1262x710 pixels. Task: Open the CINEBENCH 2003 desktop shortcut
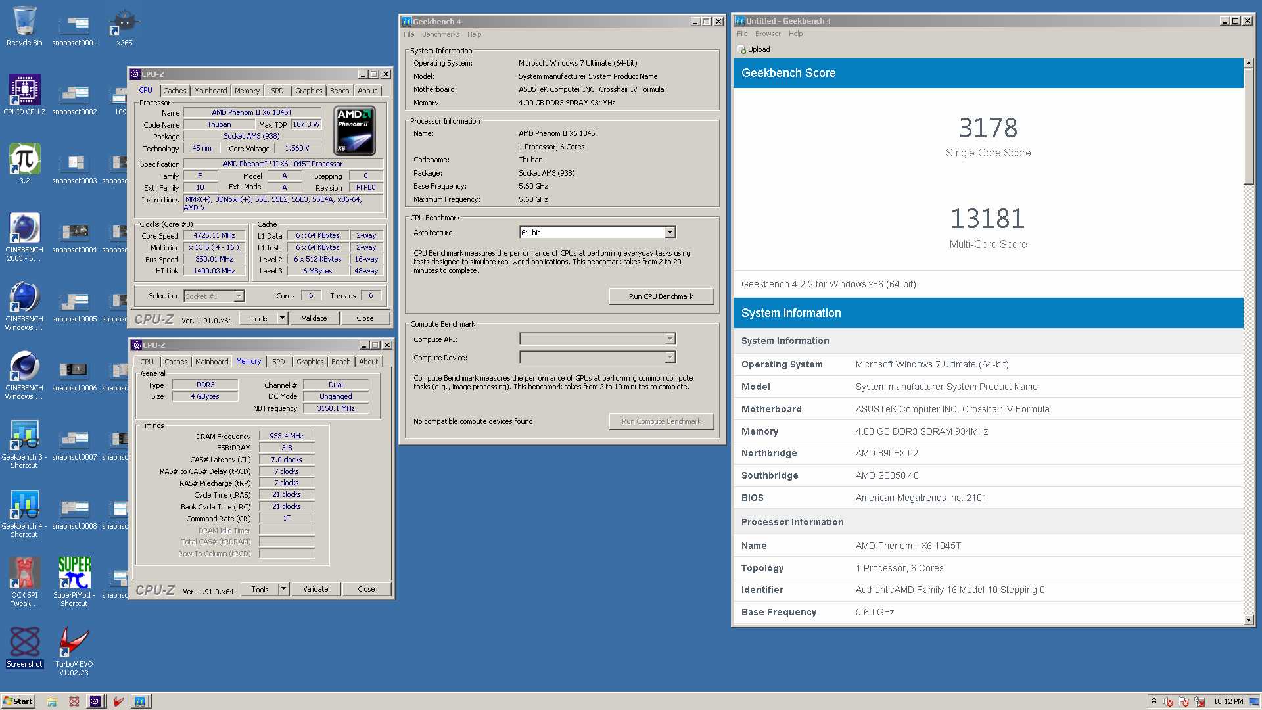coord(24,237)
